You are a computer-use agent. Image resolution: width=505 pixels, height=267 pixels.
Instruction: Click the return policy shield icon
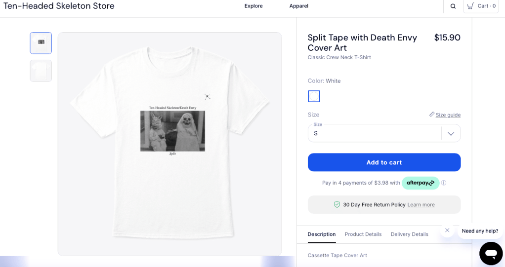[337, 204]
